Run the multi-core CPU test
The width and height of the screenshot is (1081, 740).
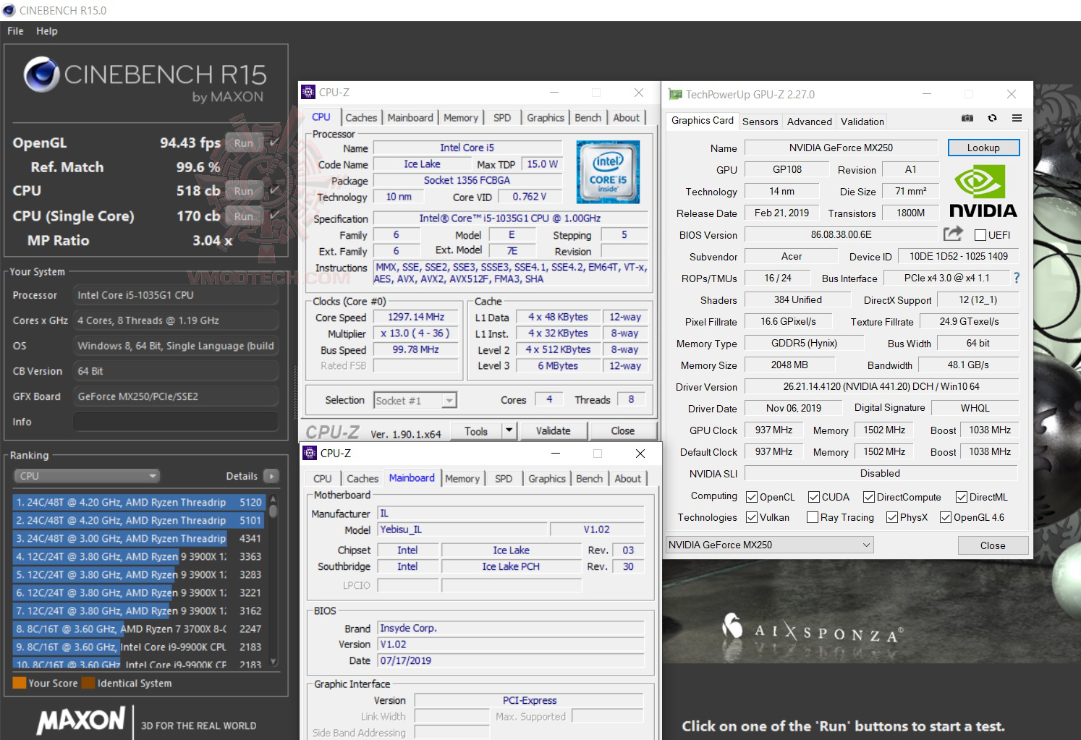tap(244, 191)
